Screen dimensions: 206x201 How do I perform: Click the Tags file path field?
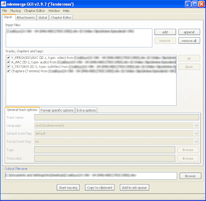105,150
